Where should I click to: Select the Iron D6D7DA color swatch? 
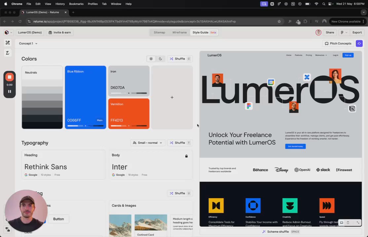coord(129,81)
